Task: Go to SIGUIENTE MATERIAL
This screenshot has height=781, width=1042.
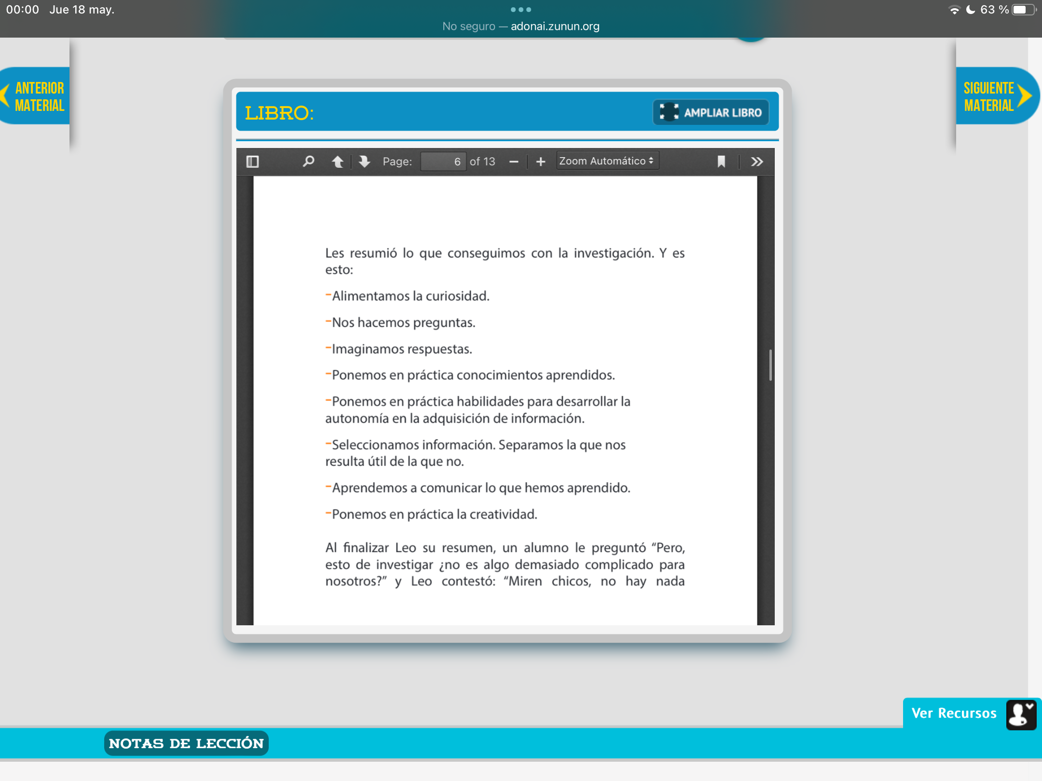Action: 997,96
